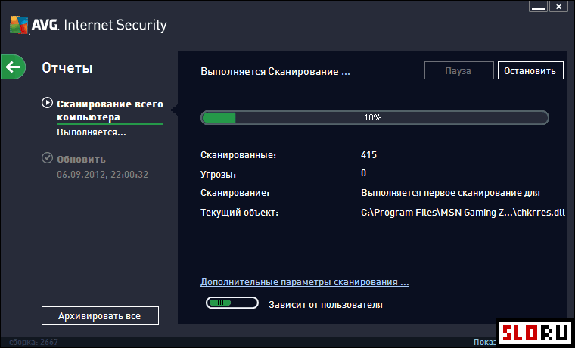The height and width of the screenshot is (348, 575).
Task: Go back using the green arrow button
Action: coord(13,67)
